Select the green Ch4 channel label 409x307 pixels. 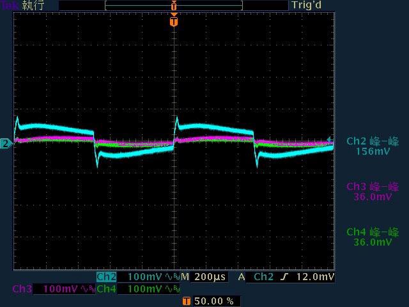pos(106,289)
